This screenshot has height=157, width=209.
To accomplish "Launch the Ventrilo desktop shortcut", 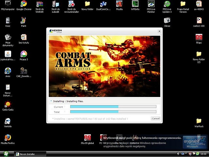I will 8,123.
